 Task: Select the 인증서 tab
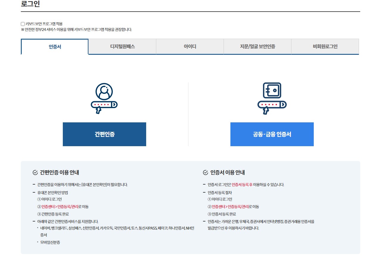54,46
